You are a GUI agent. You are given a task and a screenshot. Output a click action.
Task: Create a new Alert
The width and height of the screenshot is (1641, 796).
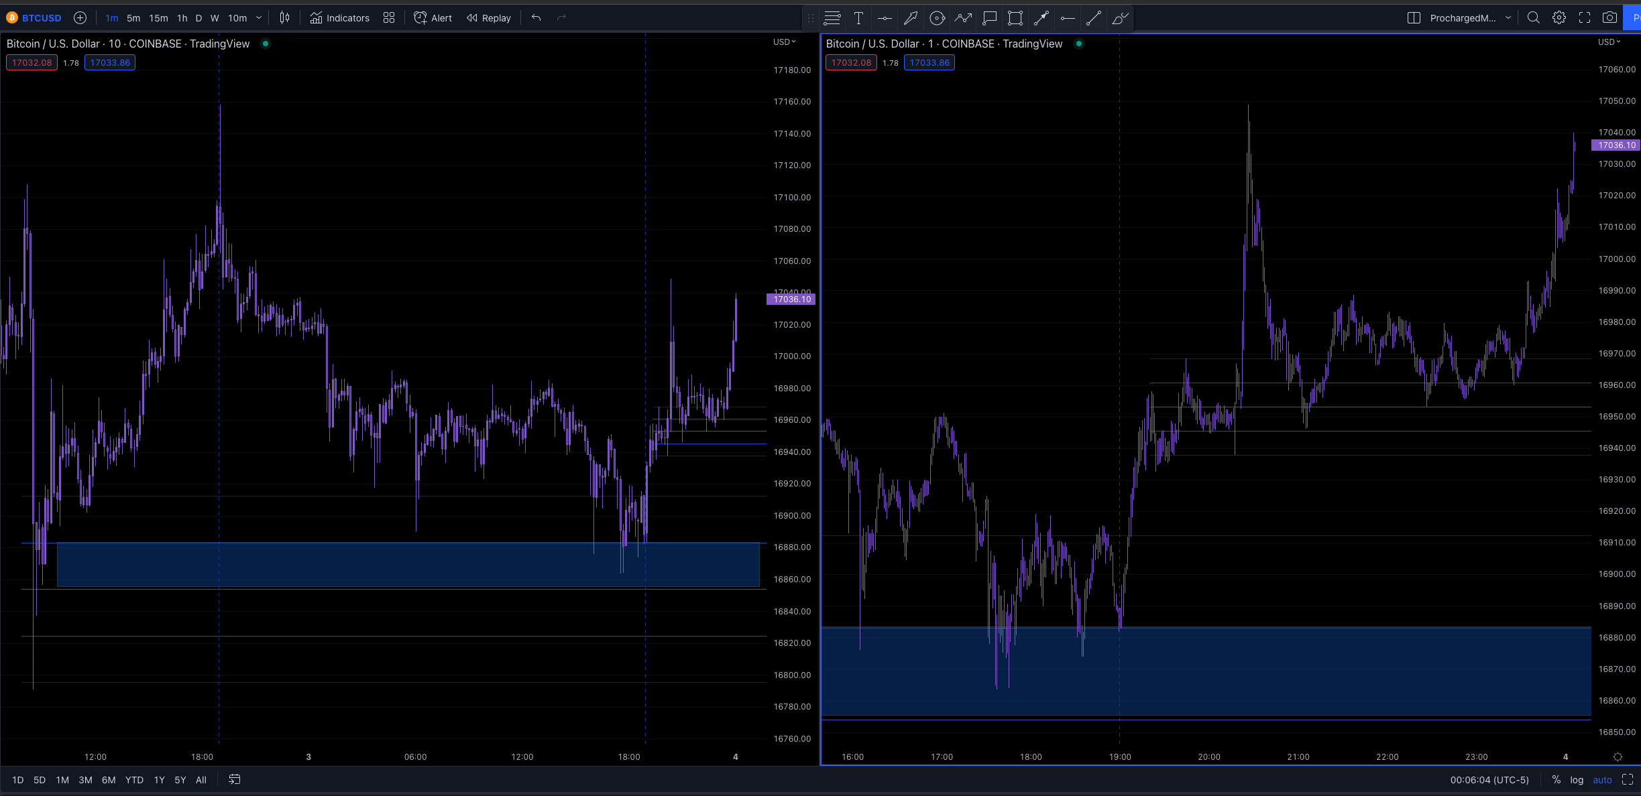[x=433, y=18]
